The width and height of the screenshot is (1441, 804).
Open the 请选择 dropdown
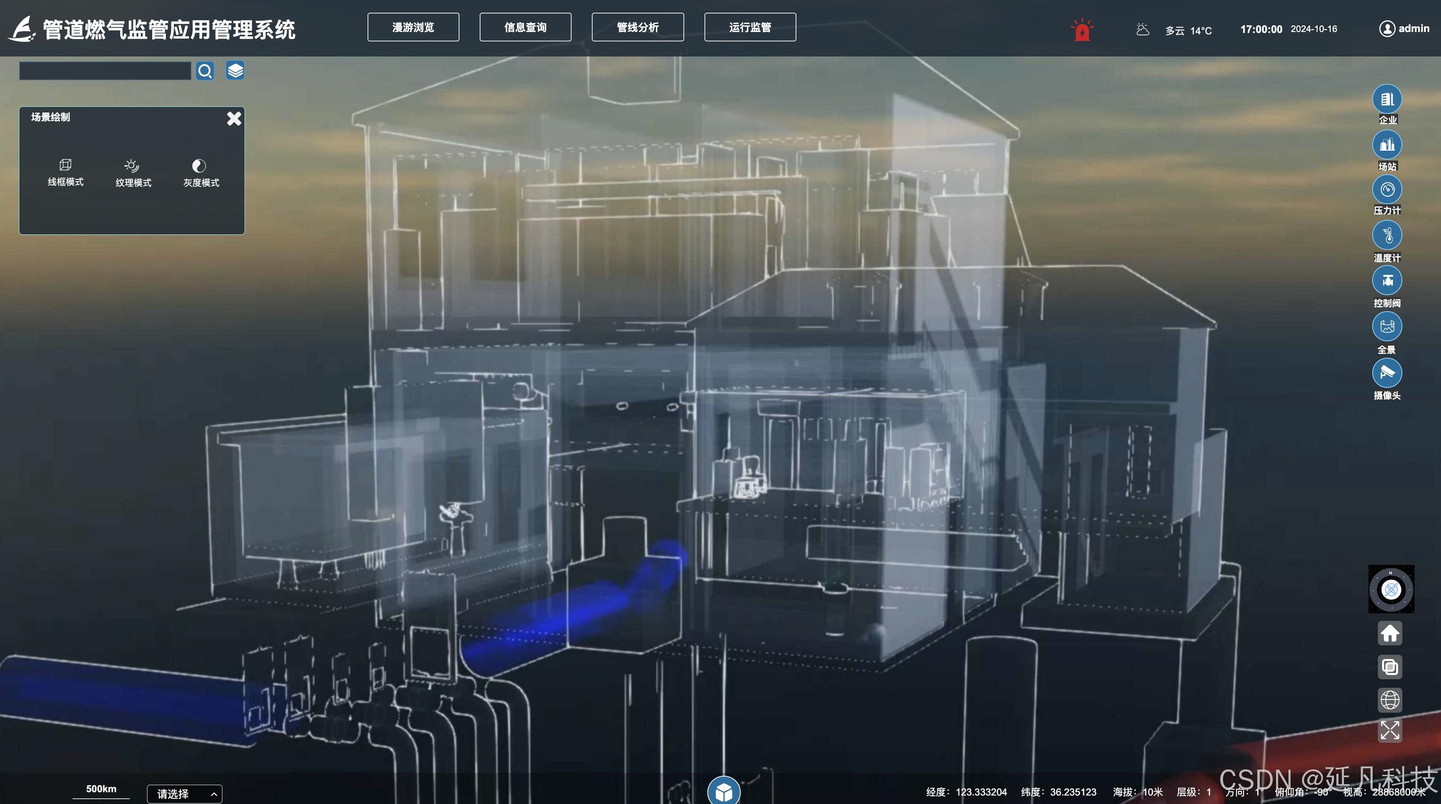click(185, 793)
